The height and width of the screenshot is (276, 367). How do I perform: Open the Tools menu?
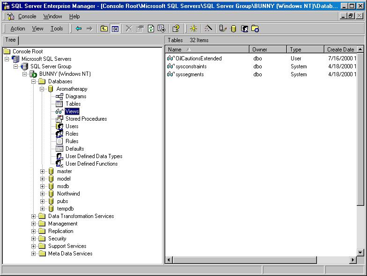(x=57, y=29)
